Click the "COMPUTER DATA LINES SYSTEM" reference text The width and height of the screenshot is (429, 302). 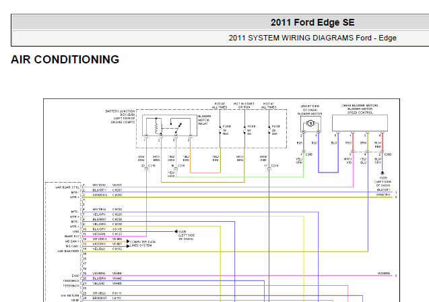143,243
